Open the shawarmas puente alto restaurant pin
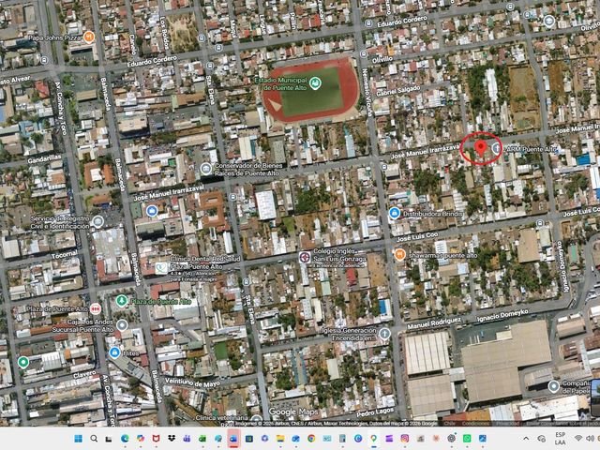The image size is (600, 450). tap(399, 254)
